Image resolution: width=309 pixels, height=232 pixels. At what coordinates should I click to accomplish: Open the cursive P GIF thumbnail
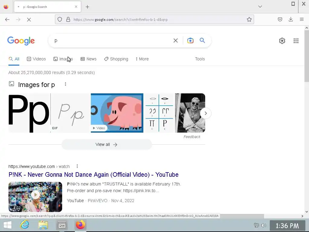click(x=70, y=113)
